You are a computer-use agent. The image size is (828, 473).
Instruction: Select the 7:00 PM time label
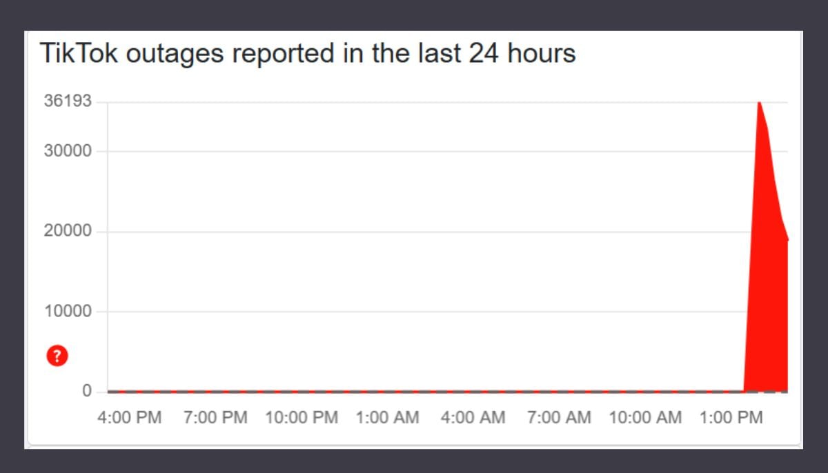215,418
